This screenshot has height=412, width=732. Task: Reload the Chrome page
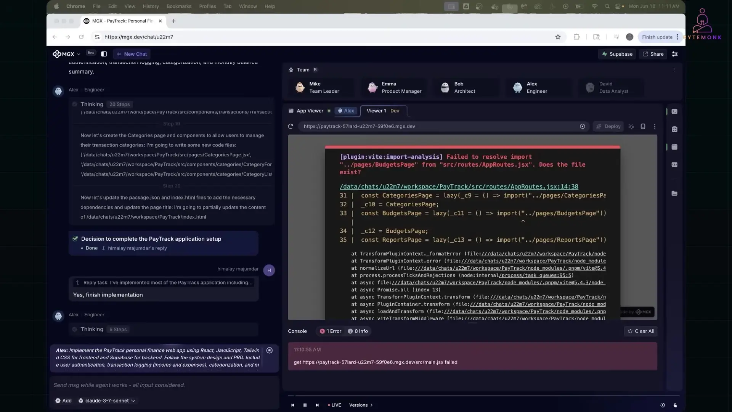point(81,37)
